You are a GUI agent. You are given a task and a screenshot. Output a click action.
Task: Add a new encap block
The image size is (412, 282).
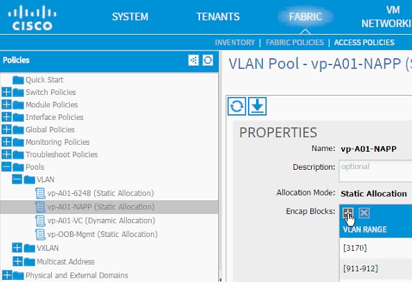tap(348, 213)
